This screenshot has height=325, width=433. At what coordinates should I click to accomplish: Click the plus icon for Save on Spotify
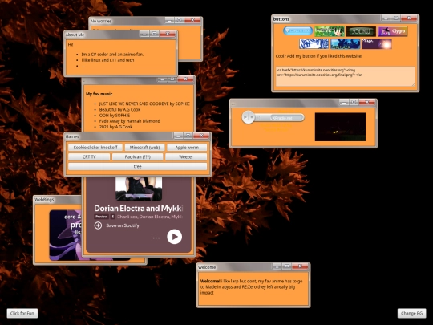tap(98, 225)
